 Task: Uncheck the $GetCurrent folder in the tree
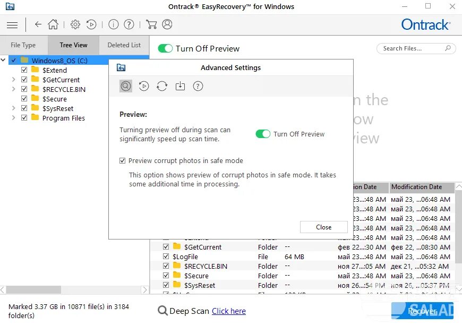24,80
